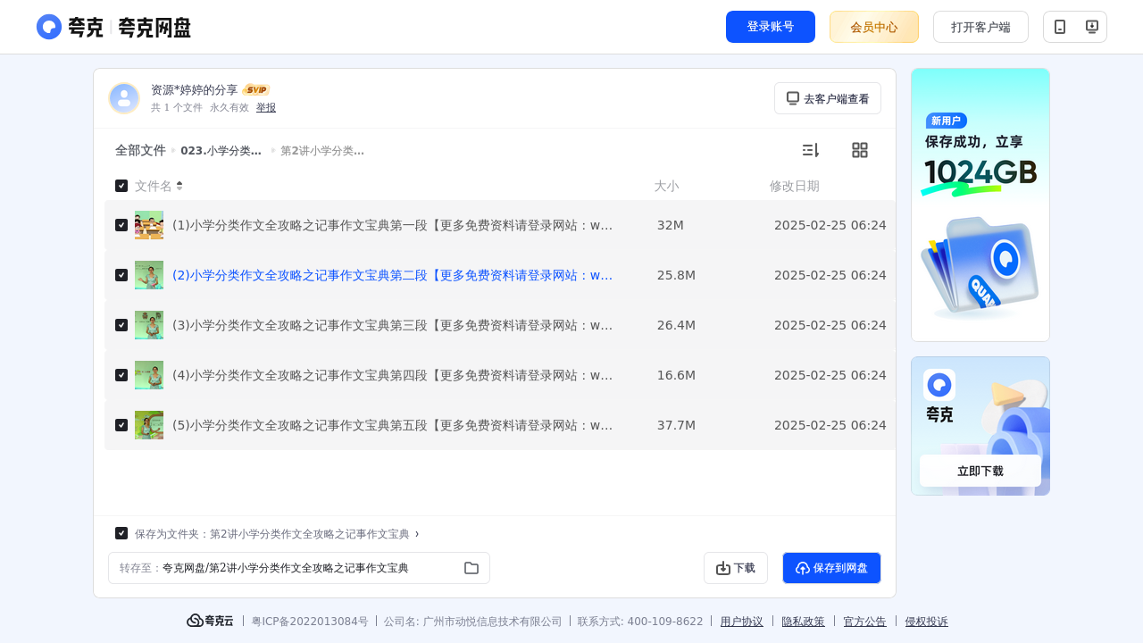Open thumbnail of video part (3)

coord(149,325)
